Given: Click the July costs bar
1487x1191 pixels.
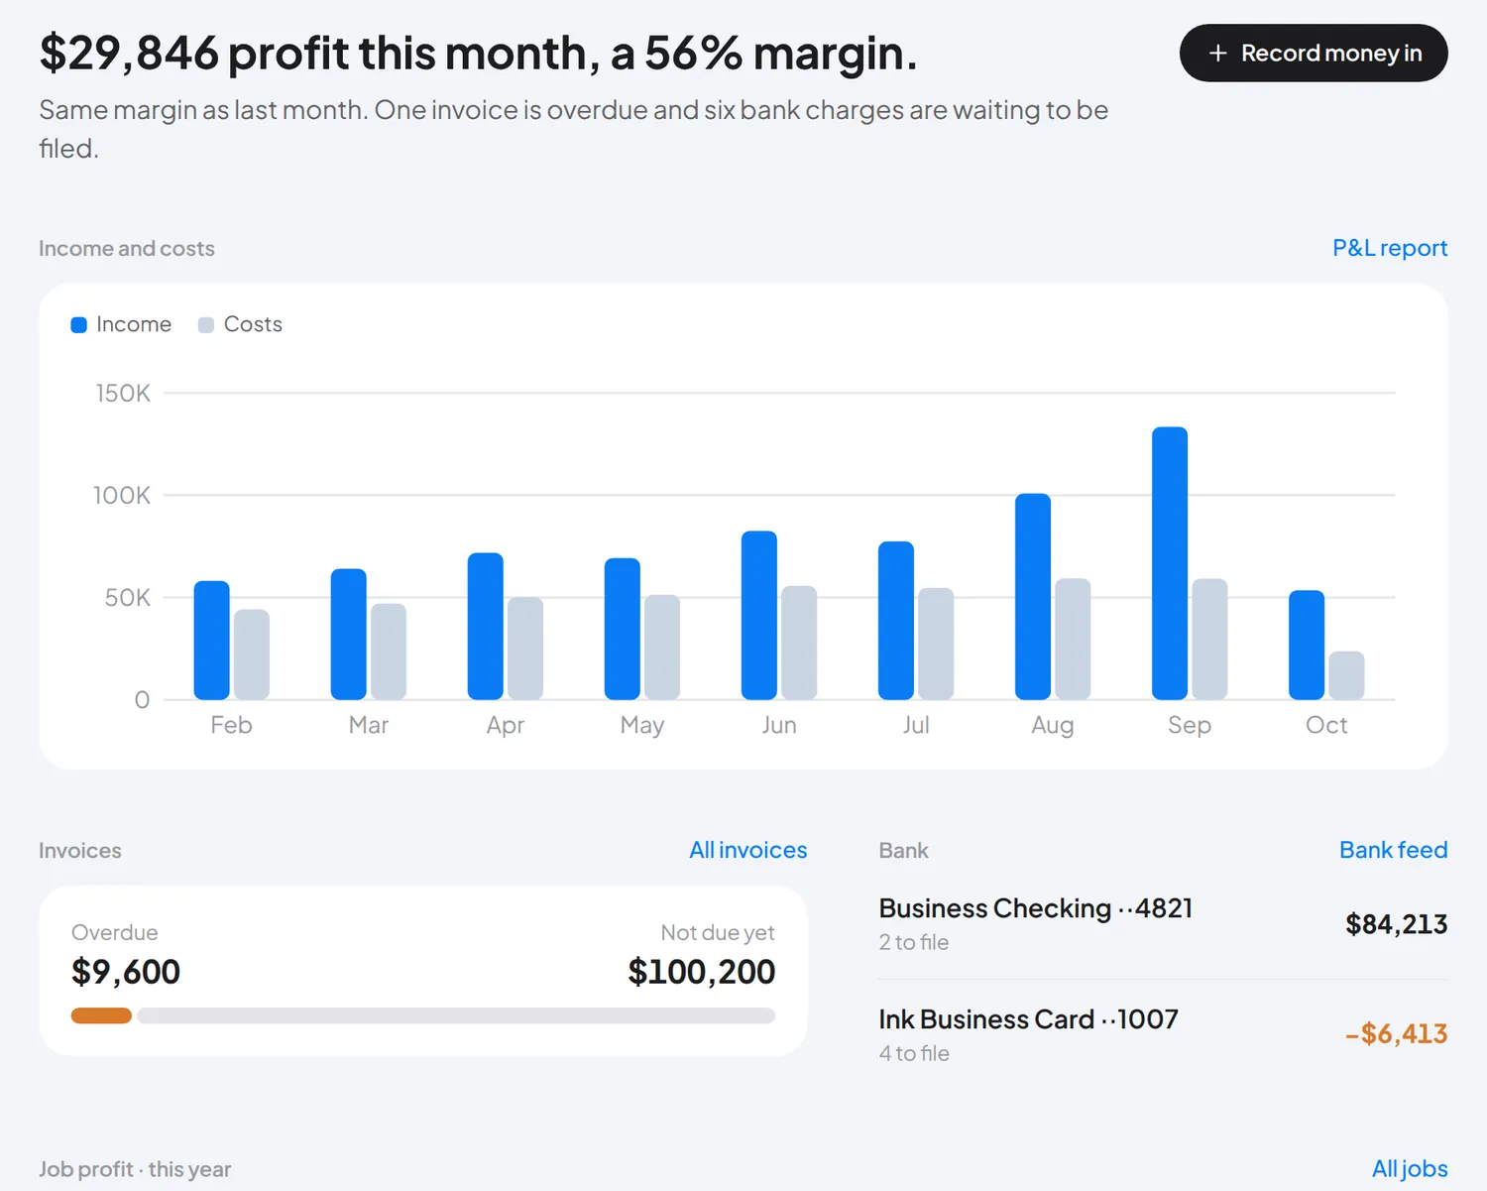Looking at the screenshot, I should point(936,644).
